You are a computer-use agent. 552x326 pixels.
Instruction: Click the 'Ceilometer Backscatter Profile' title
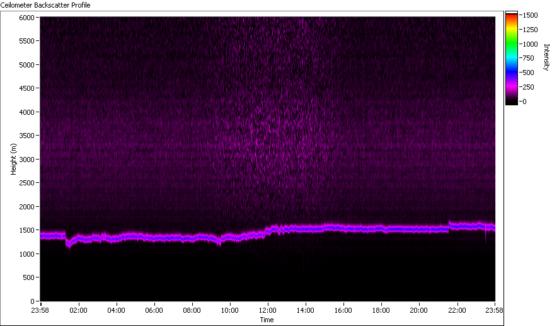click(45, 5)
